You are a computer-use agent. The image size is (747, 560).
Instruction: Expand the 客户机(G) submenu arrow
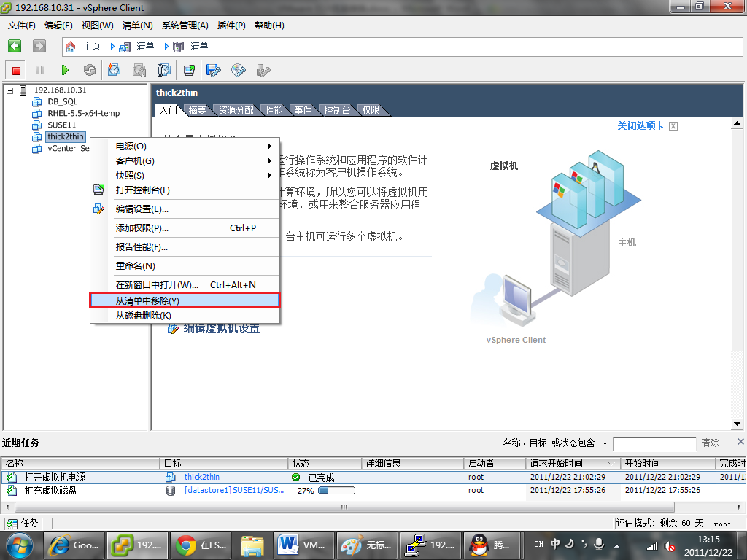pos(269,161)
